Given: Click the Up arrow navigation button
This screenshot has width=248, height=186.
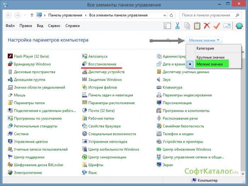Looking at the screenshot, I should click(x=32, y=16).
